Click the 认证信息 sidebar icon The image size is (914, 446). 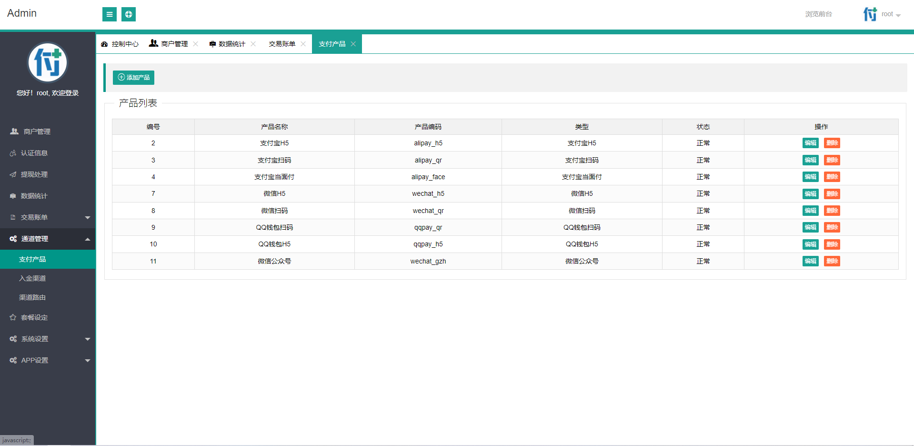point(13,152)
